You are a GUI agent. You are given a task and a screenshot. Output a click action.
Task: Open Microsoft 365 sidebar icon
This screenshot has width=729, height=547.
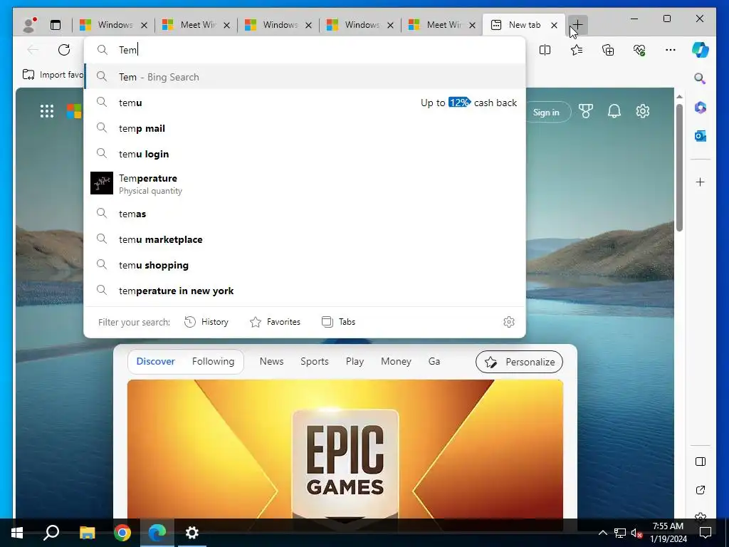[x=701, y=108]
